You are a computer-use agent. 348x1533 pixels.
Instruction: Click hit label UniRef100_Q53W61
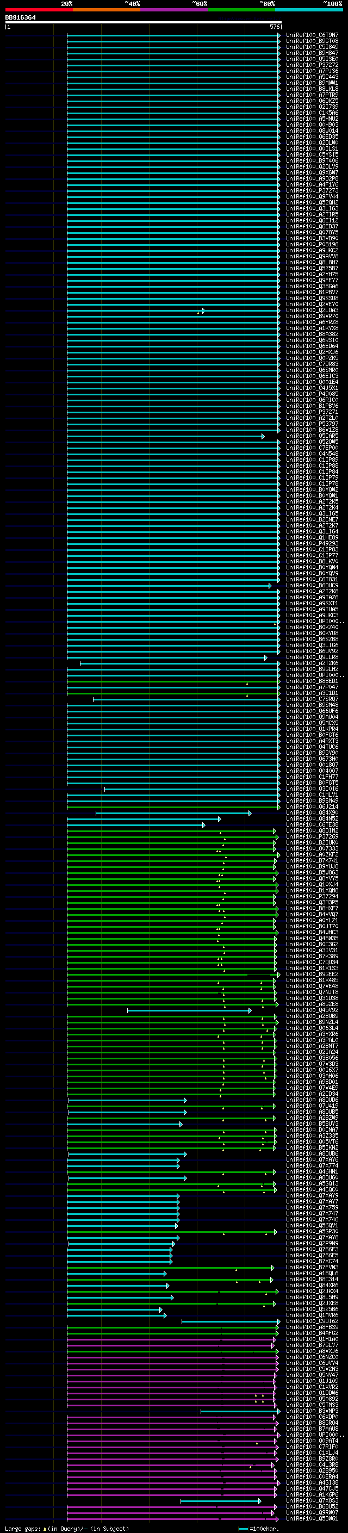[312, 1518]
